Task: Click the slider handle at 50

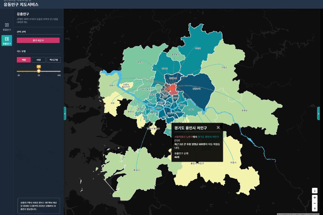Action: (x=39, y=71)
